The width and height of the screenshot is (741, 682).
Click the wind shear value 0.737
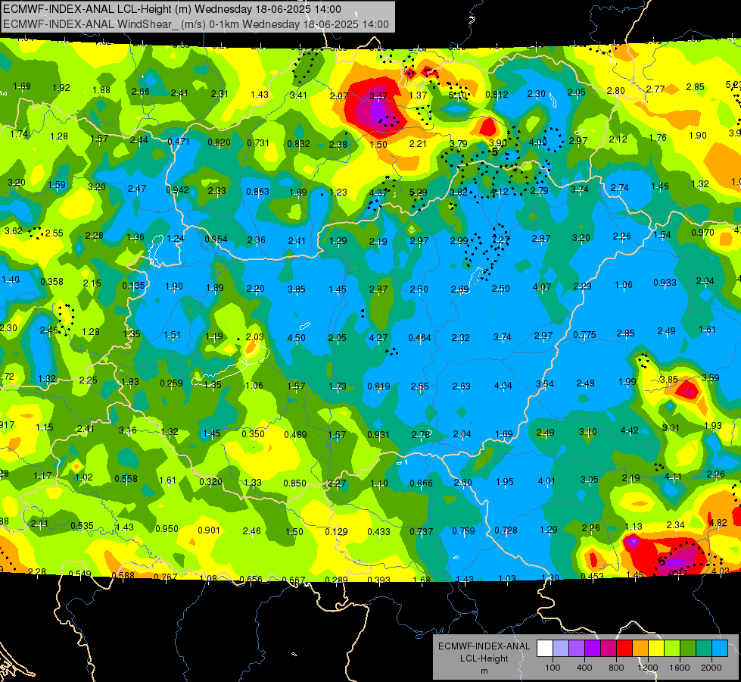click(x=421, y=531)
